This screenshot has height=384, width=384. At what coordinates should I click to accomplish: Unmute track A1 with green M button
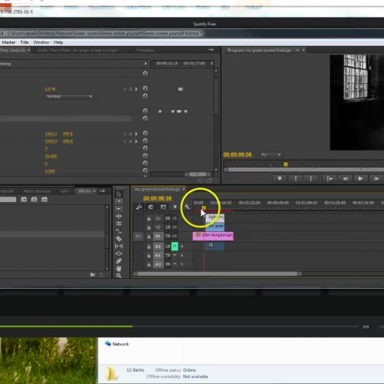[174, 247]
